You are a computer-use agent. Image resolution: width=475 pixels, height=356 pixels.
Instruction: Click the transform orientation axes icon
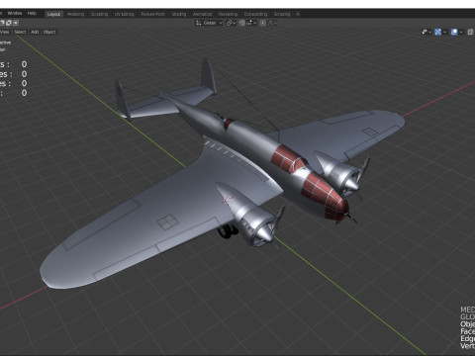pyautogui.click(x=198, y=23)
